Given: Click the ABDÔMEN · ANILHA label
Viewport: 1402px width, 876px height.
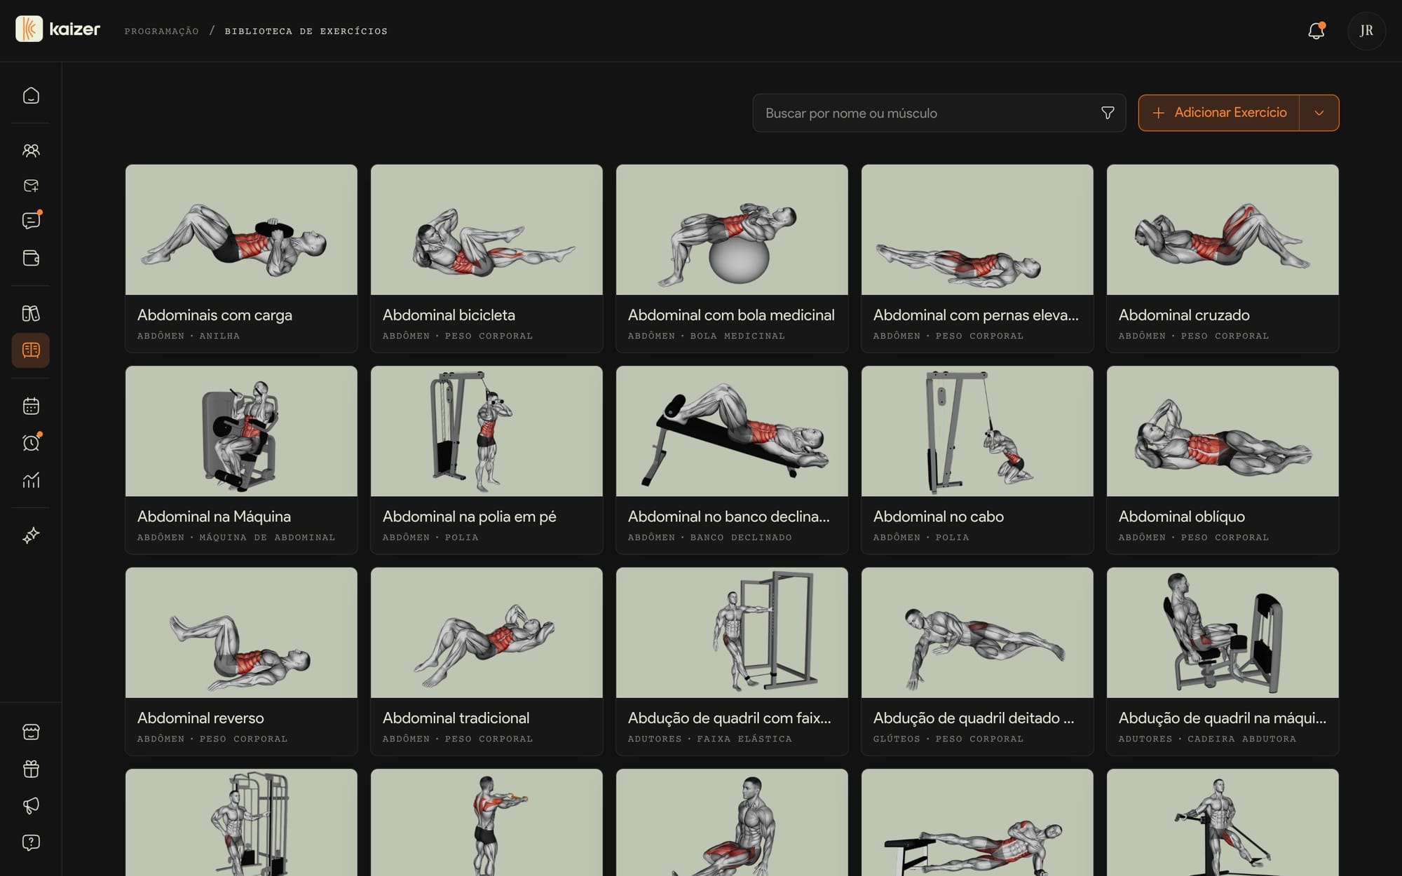Looking at the screenshot, I should tap(189, 336).
